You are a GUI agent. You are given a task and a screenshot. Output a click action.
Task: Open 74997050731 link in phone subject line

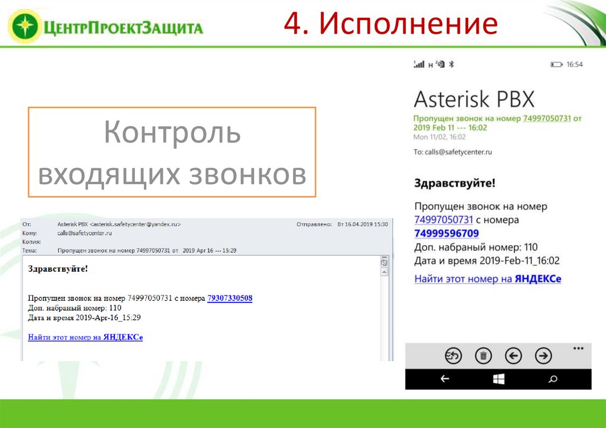pos(547,118)
